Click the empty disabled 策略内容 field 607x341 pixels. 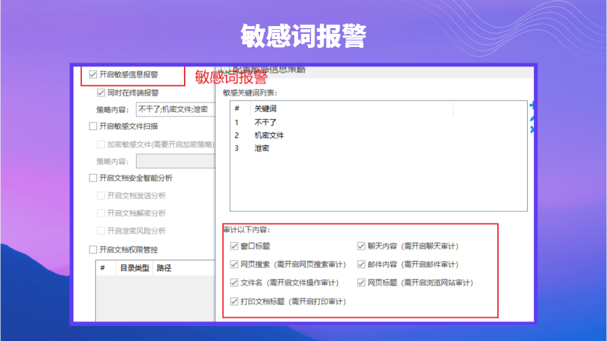pos(176,162)
